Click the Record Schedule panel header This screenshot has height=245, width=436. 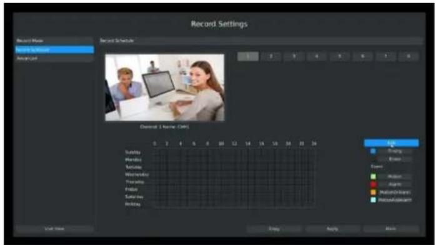click(x=261, y=41)
